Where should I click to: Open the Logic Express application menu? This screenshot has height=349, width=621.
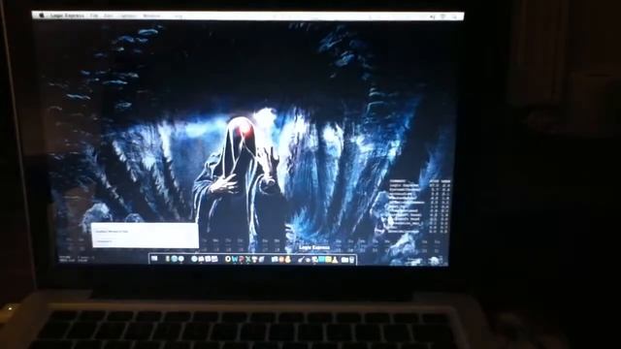pyautogui.click(x=67, y=16)
